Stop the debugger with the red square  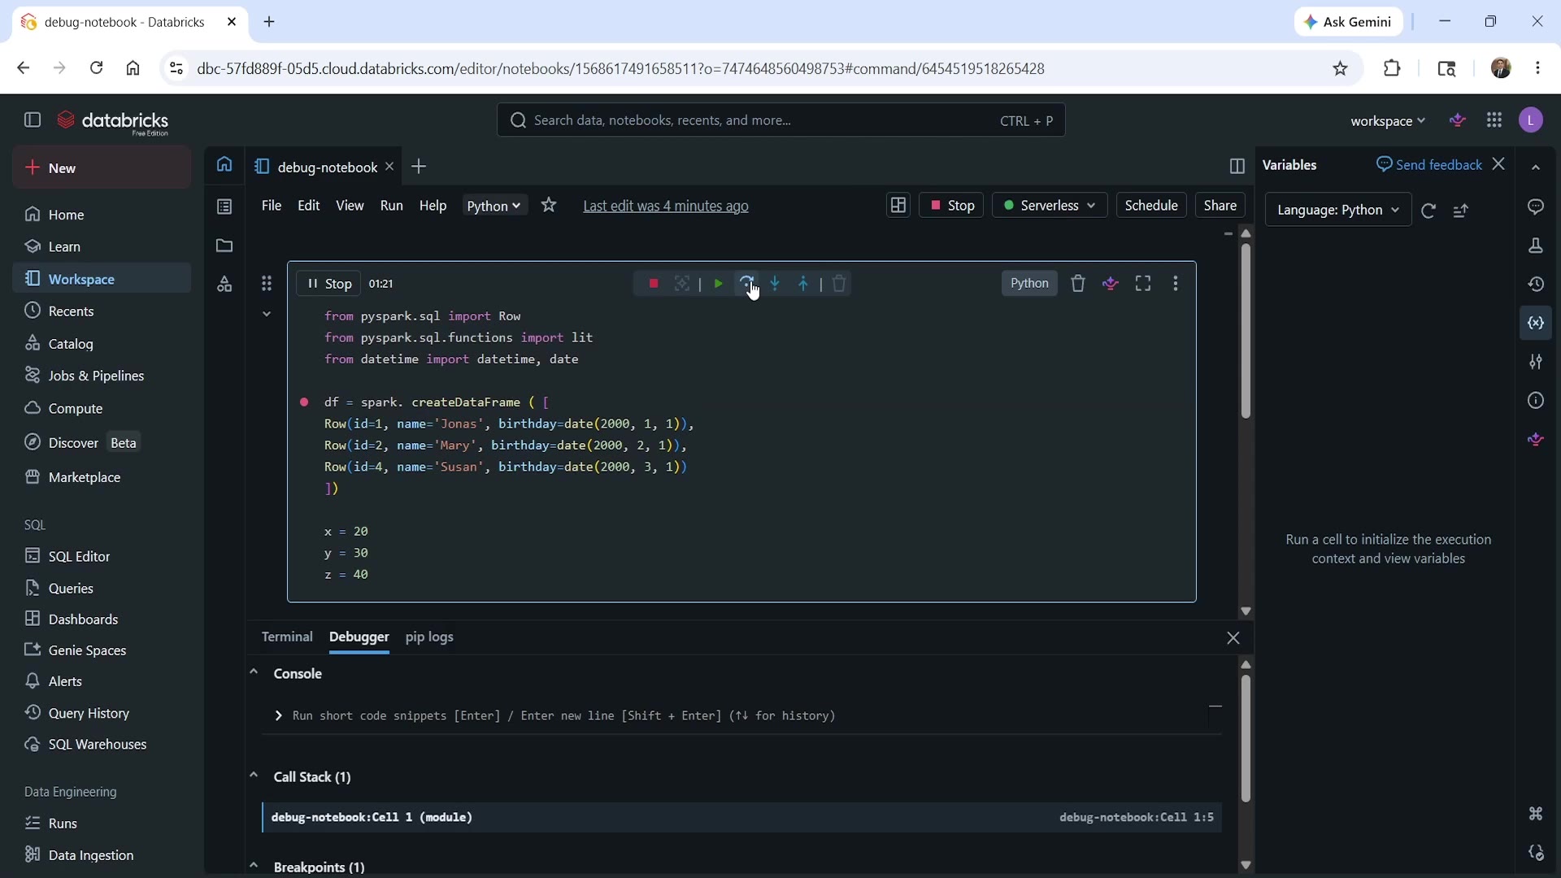coord(654,284)
